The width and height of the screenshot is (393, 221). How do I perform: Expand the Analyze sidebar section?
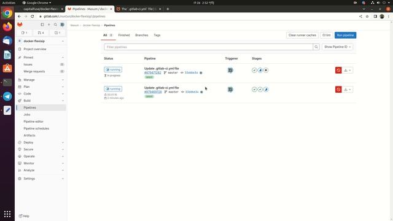41,171
